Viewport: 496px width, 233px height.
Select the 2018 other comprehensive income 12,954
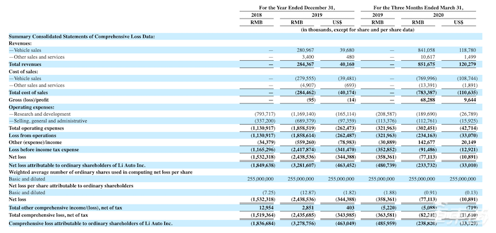(268, 208)
